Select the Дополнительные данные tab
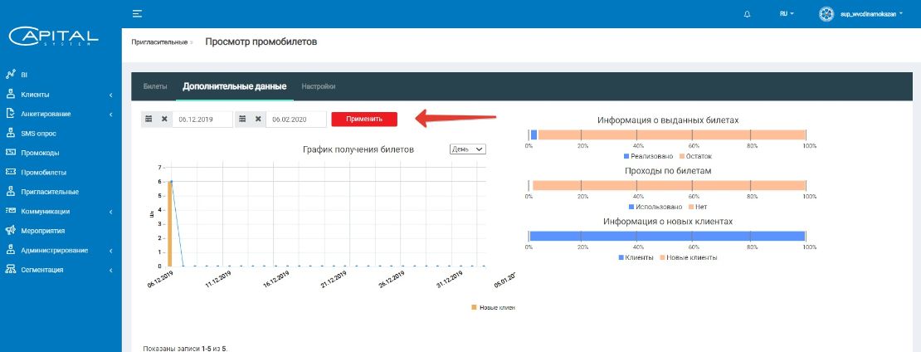 pos(234,86)
